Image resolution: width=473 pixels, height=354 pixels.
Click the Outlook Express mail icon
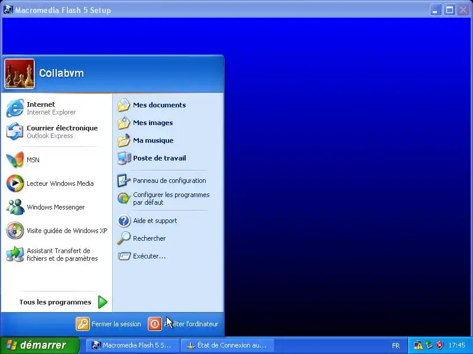coord(15,132)
